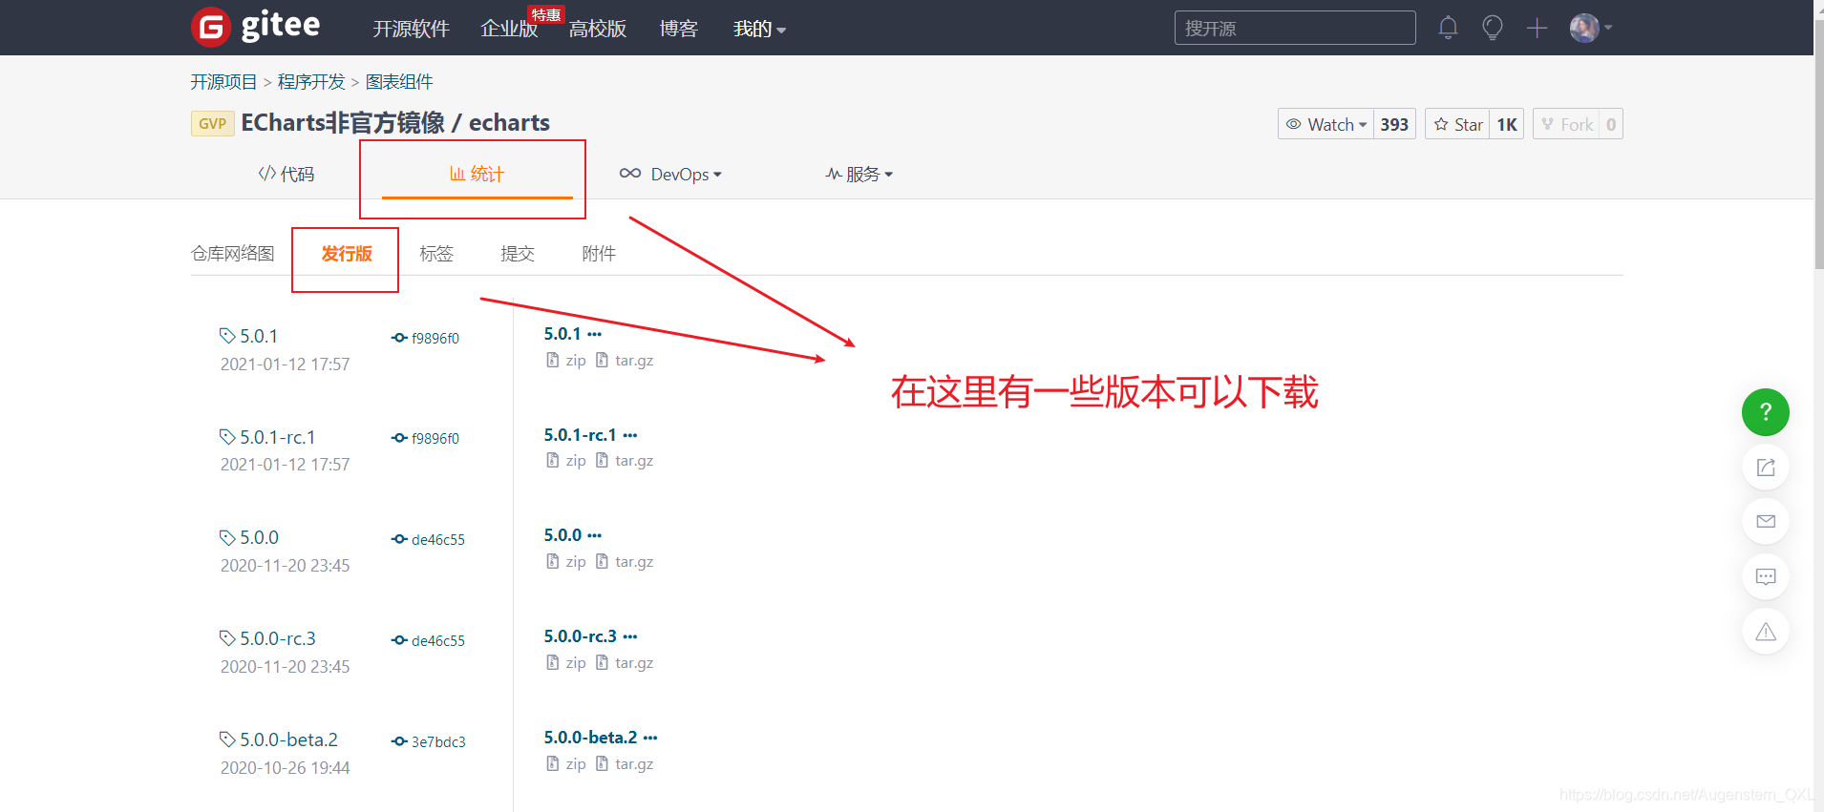The height and width of the screenshot is (812, 1824).
Task: Expand details ellipsis for release 5.0.0
Action: 595,535
